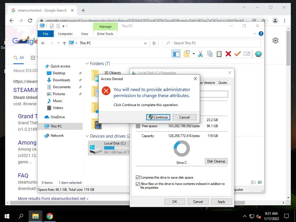Open Downloads in the navigation pane
Screen dimensions: 296x222
click(x=61, y=80)
